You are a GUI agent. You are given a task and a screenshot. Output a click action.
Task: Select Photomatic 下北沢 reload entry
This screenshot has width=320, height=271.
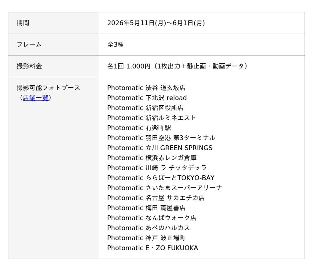click(147, 98)
